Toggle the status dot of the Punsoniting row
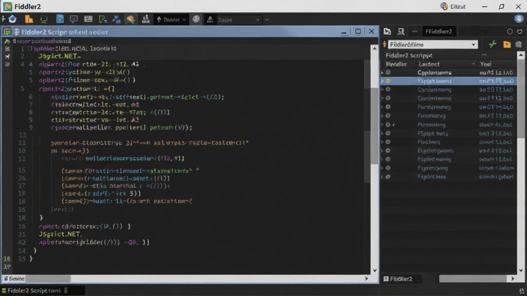Viewport: 527px width, 296px height. coord(388,124)
